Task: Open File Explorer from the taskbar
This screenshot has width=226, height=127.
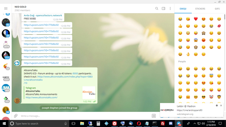Action: coord(82,123)
